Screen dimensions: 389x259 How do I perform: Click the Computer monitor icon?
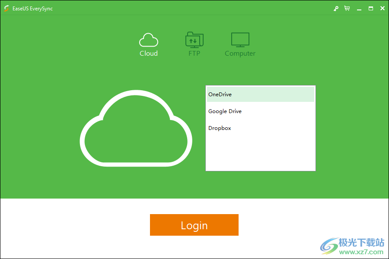240,40
